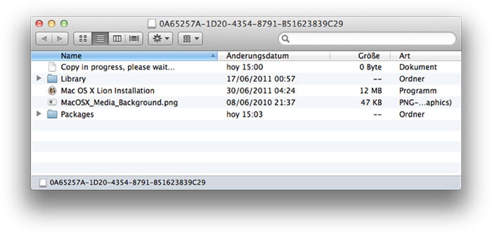Open the arrange items dropdown
Image resolution: width=492 pixels, height=234 pixels.
pyautogui.click(x=190, y=39)
